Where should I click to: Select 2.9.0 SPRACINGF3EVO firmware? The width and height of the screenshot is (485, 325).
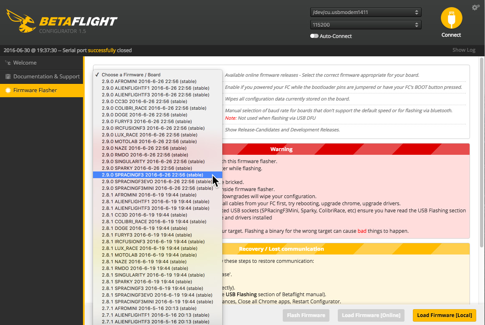[158, 181]
